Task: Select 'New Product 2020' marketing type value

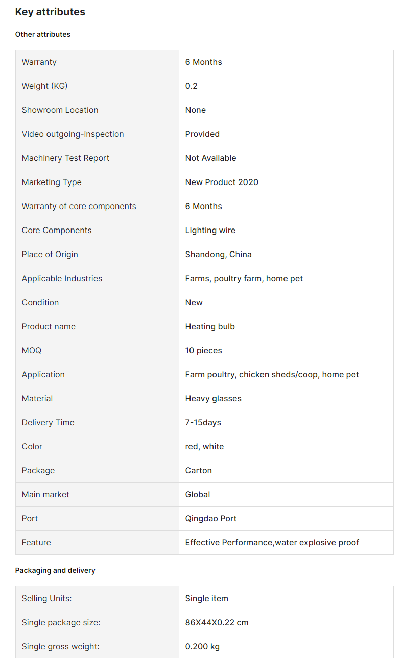Action: point(222,182)
